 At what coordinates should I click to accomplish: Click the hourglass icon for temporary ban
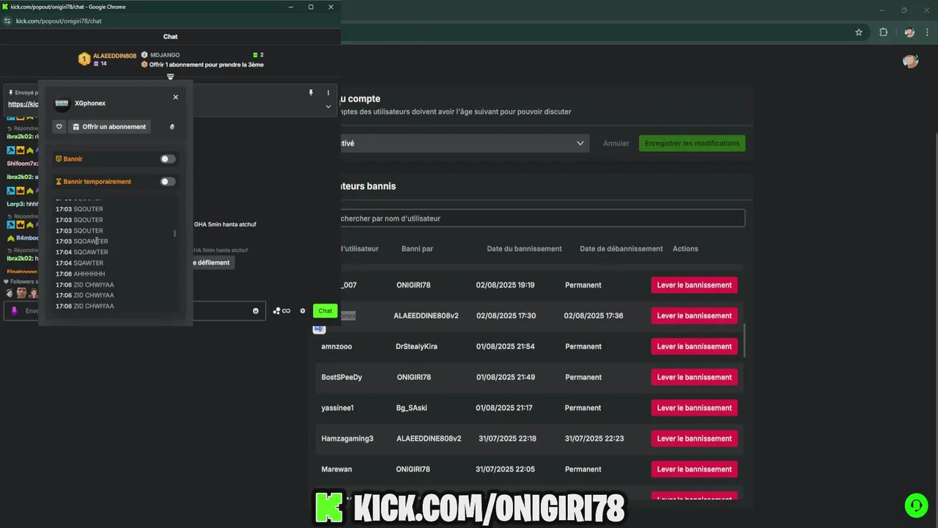click(x=59, y=182)
